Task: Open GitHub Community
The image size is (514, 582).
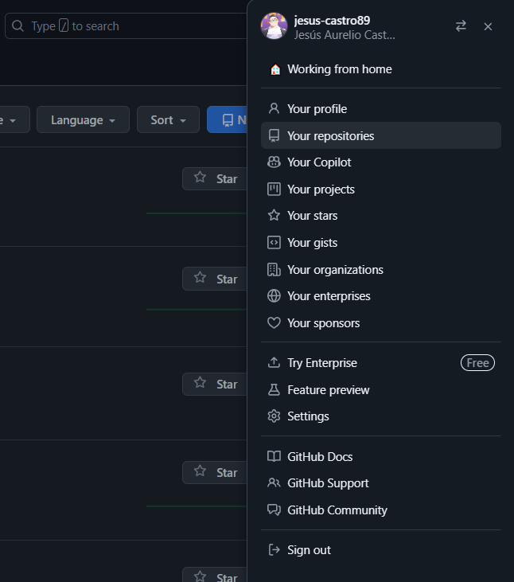Action: click(381, 510)
